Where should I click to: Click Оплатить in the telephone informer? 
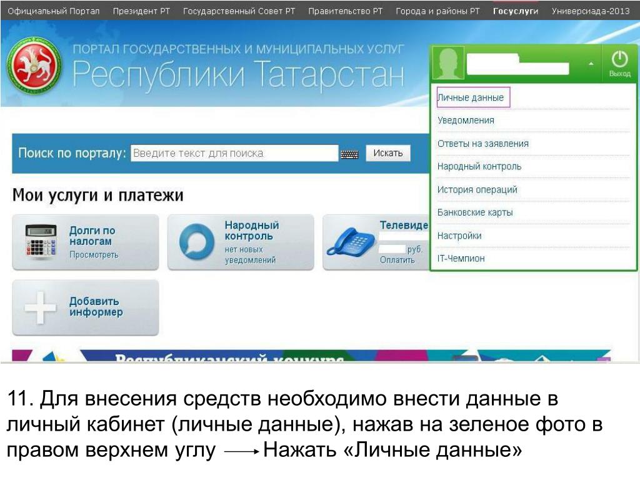pyautogui.click(x=397, y=260)
